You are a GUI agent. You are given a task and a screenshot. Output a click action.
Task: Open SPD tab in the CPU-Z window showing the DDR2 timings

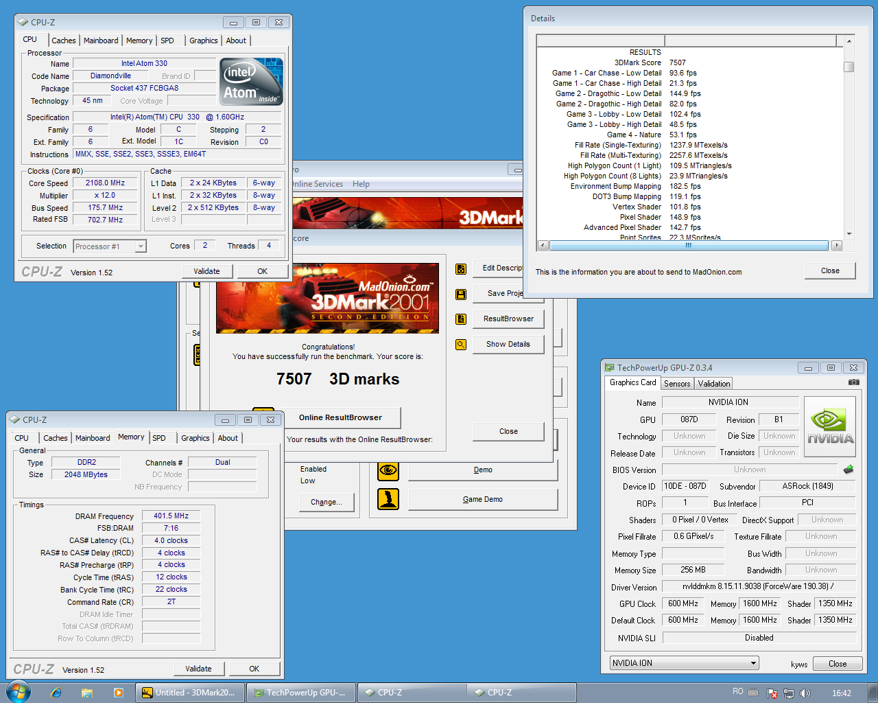point(159,438)
